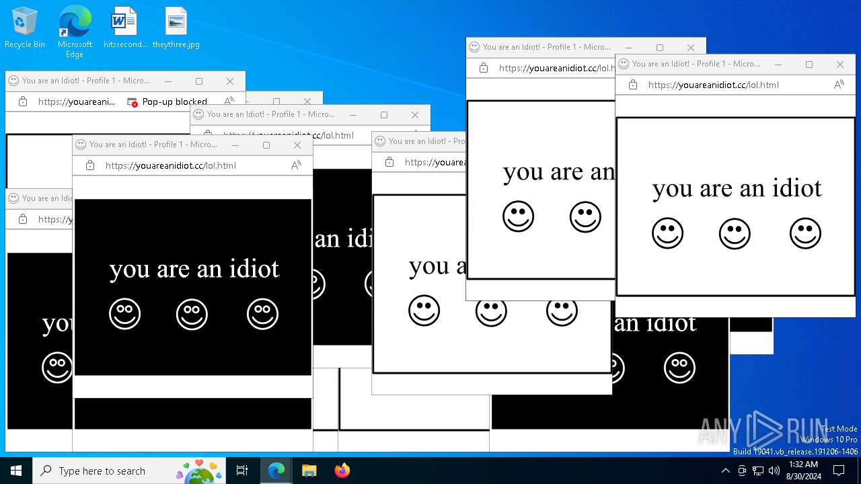Open the Microsoft Edge desktop shortcut

coord(75,32)
